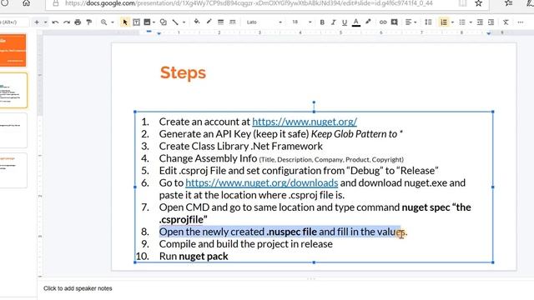Toggle the bulleted list button
This screenshot has width=534, height=300.
[462, 22]
